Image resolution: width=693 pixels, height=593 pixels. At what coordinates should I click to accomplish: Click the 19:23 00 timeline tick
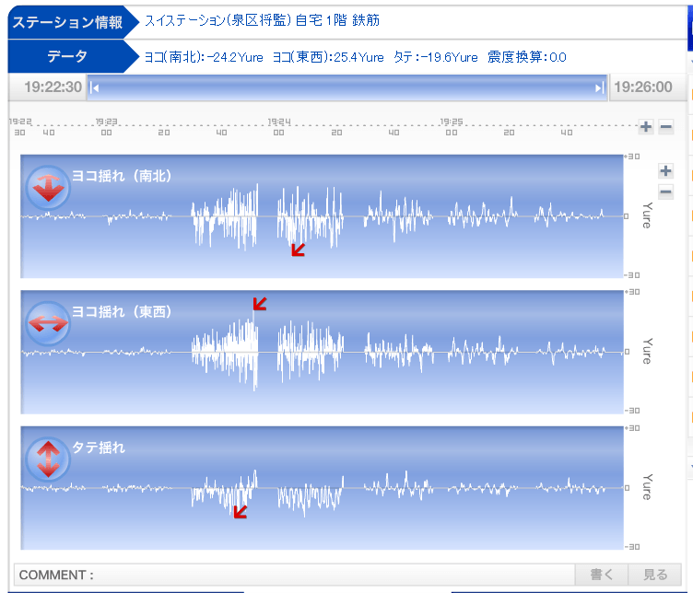tap(107, 127)
